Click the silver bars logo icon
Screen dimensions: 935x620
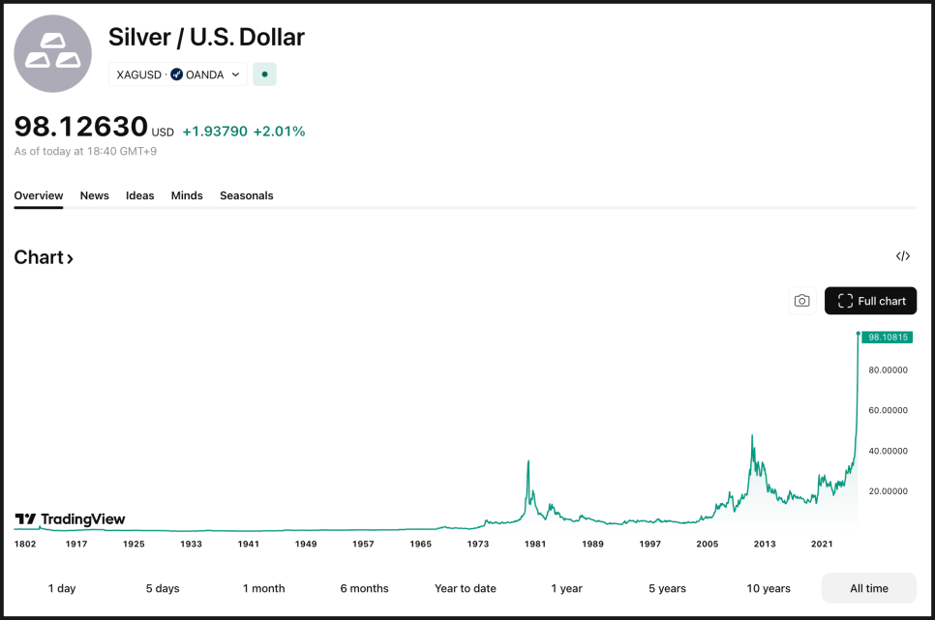tap(52, 54)
